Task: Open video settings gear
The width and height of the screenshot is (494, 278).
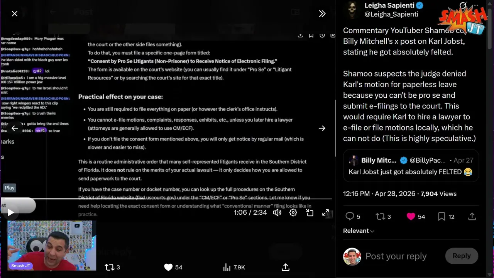Action: pos(293,212)
